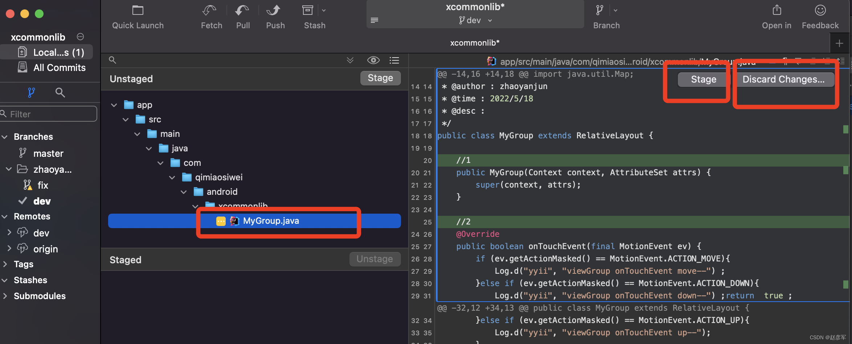Click Discard Changes... button
This screenshot has height=344, width=852.
coord(783,79)
